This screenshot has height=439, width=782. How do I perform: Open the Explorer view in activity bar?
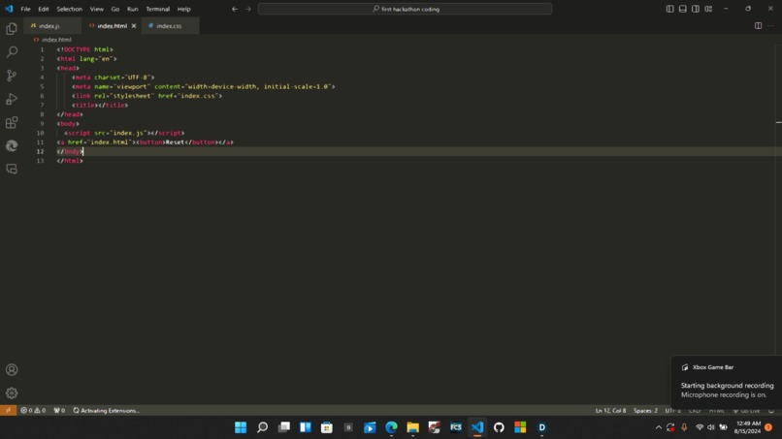[12, 29]
